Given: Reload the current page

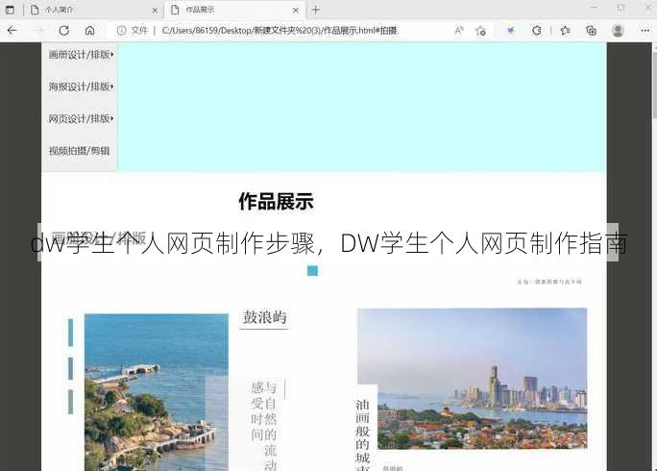Looking at the screenshot, I should [x=63, y=30].
